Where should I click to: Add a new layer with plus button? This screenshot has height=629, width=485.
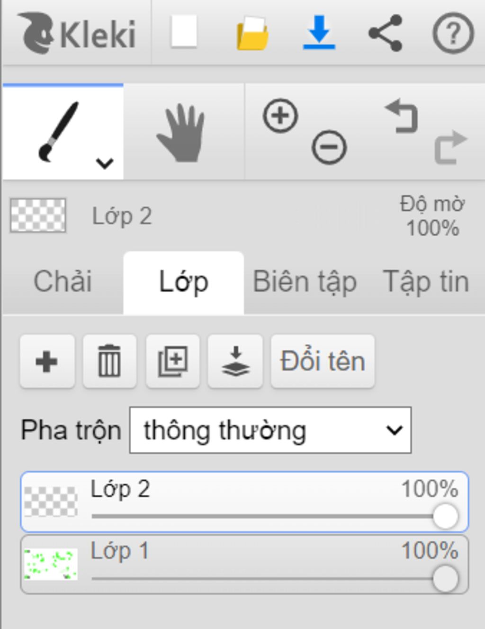click(47, 361)
